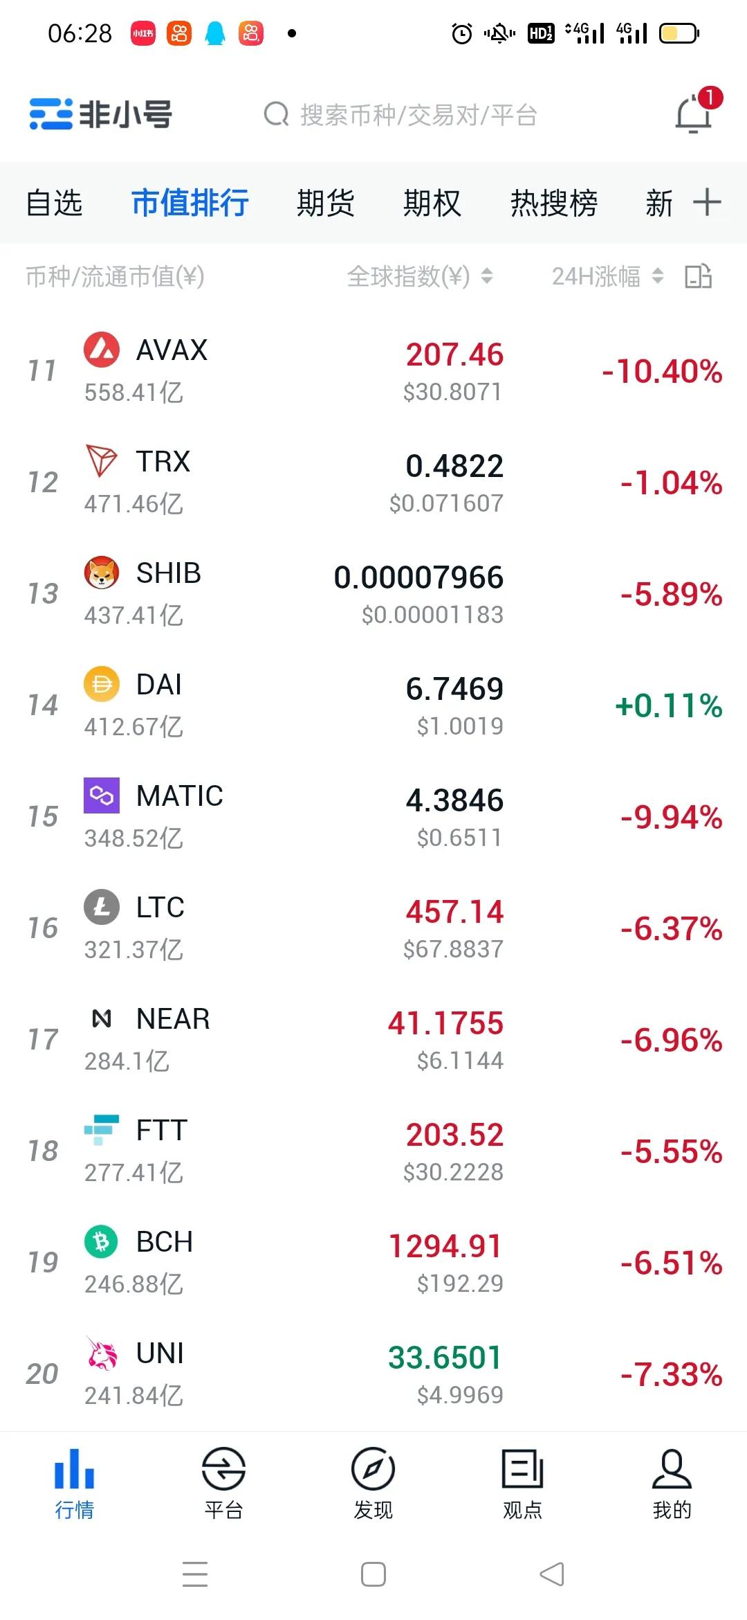Open the 发现 discover compass
This screenshot has width=747, height=1620.
coord(373,1482)
